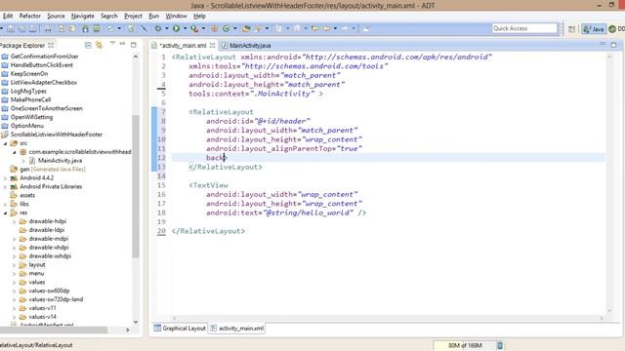Image resolution: width=625 pixels, height=351 pixels.
Task: Select the OptionMenu project
Action: point(27,126)
